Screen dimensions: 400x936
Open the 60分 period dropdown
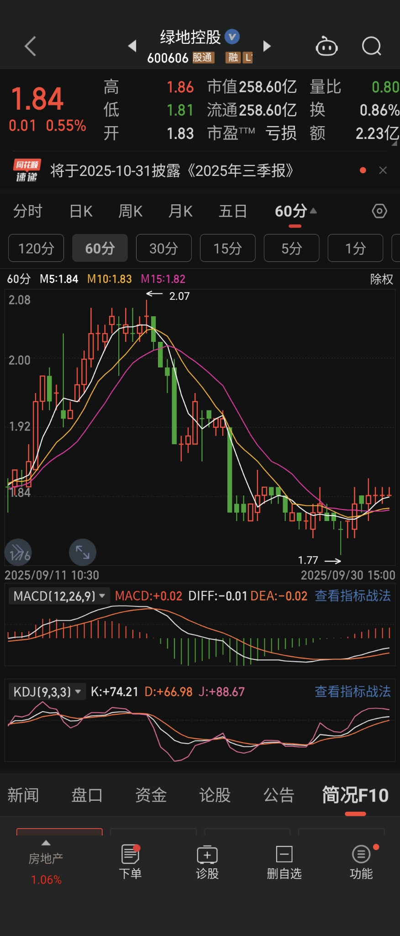pos(295,211)
